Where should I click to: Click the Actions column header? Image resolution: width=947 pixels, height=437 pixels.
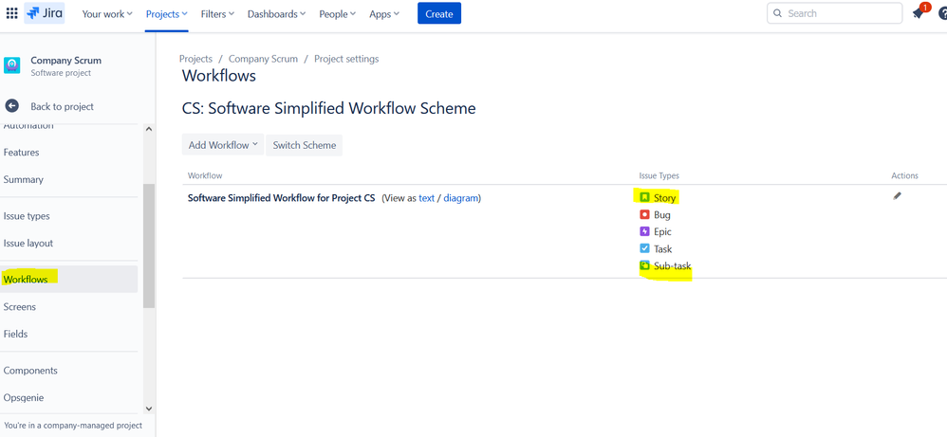[904, 175]
